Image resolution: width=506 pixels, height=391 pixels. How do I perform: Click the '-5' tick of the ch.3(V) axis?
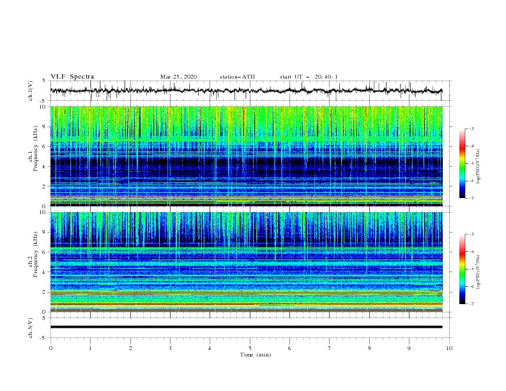tap(43, 338)
